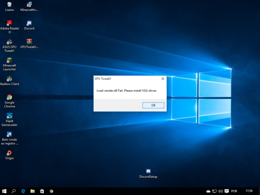Select the Adobe Reader XI shortcut
Image resolution: width=260 pixels, height=195 pixels.
coord(9,27)
